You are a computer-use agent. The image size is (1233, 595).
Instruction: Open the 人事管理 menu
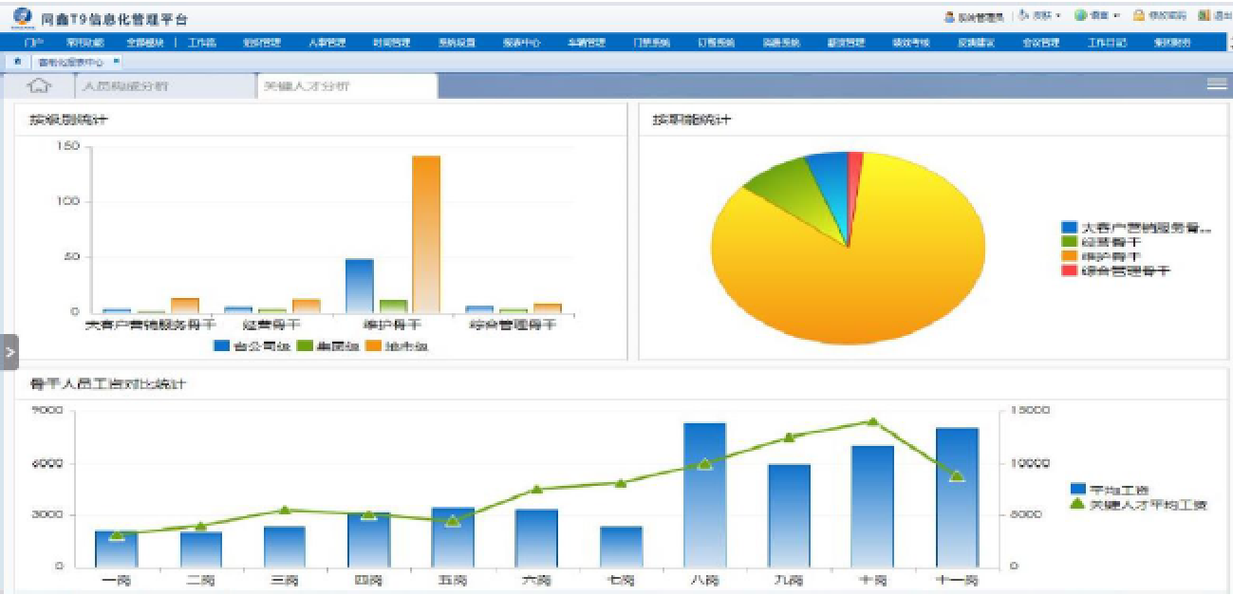327,43
